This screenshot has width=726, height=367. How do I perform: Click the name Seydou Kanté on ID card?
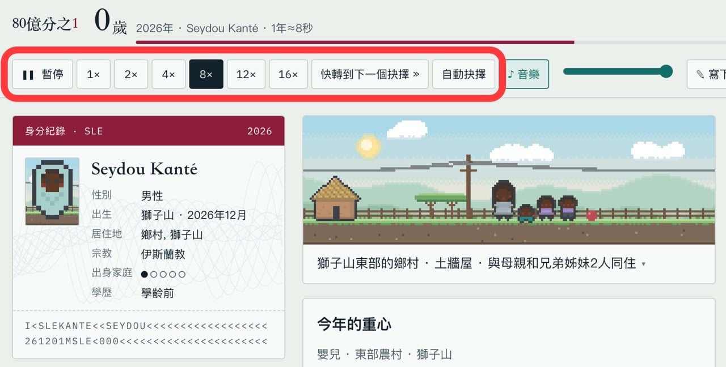click(145, 169)
